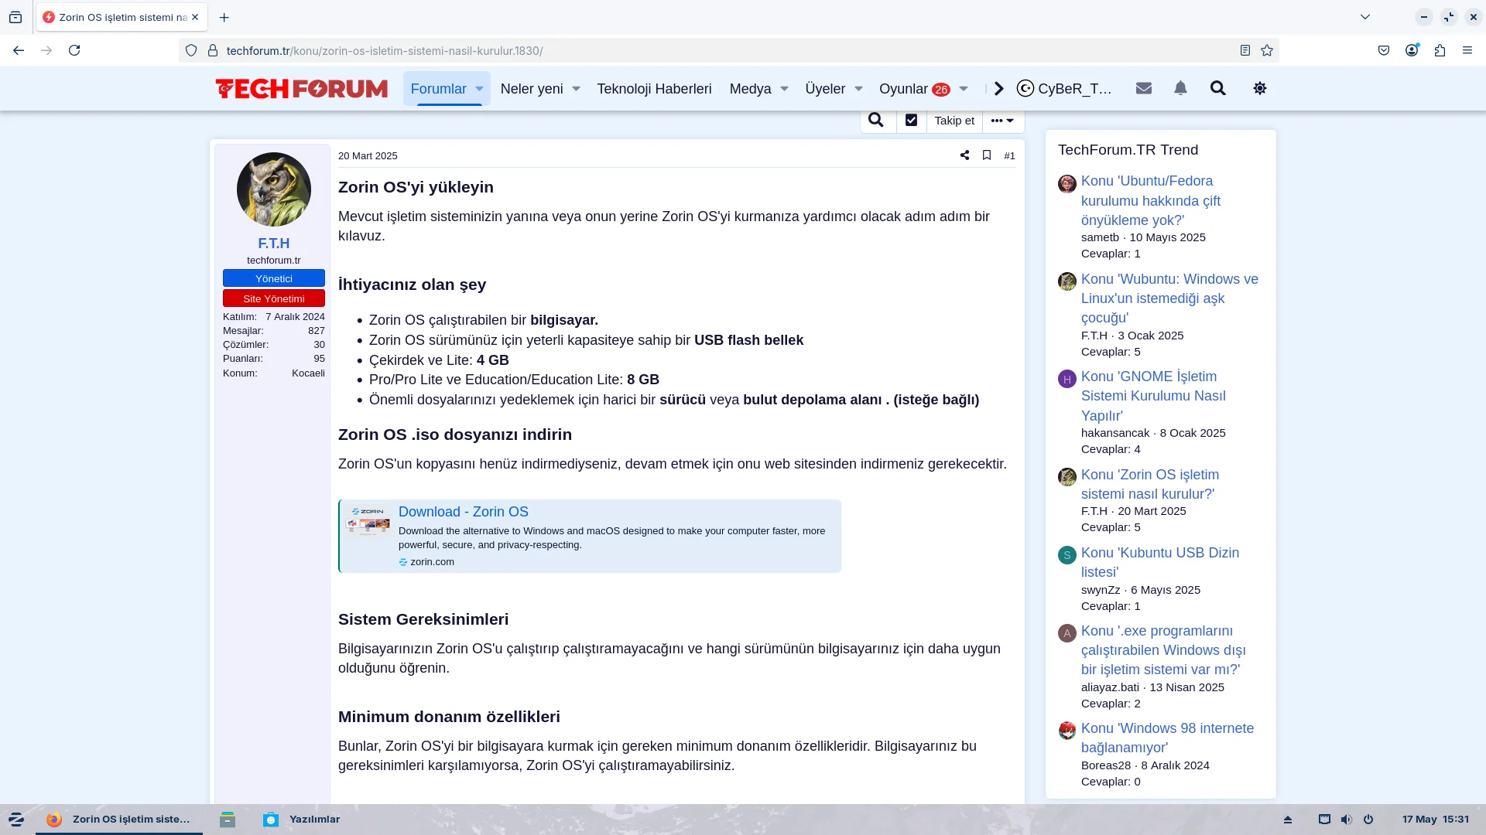The image size is (1486, 835).
Task: Expand Medya dropdown arrow
Action: (784, 89)
